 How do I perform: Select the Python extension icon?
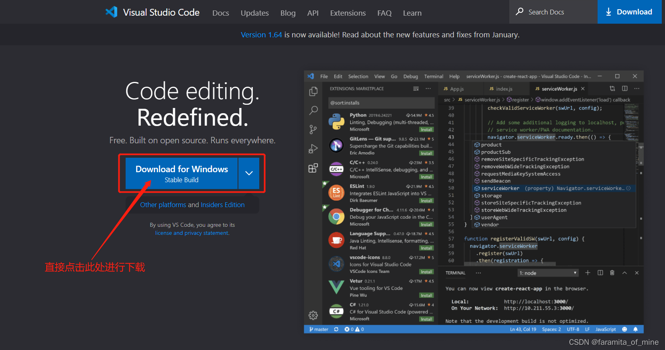(x=336, y=122)
